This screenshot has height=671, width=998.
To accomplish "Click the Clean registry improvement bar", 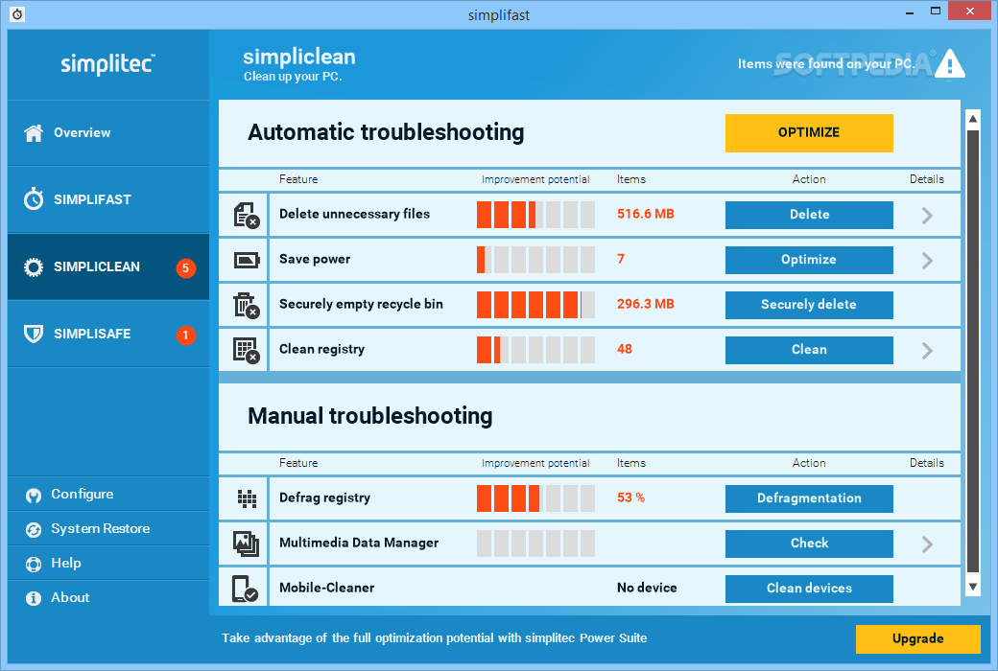I will pyautogui.click(x=535, y=351).
